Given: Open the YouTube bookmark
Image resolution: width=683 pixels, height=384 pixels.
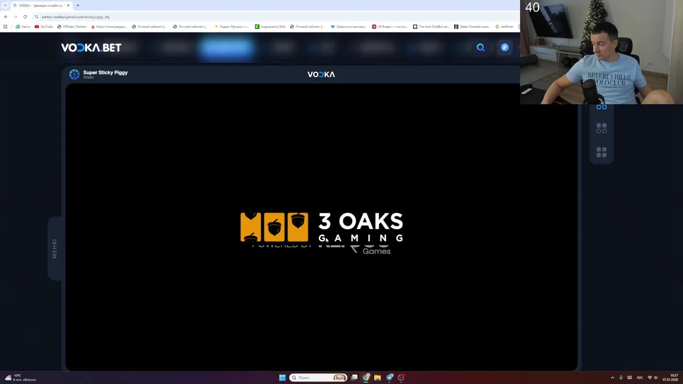Looking at the screenshot, I should pyautogui.click(x=44, y=27).
